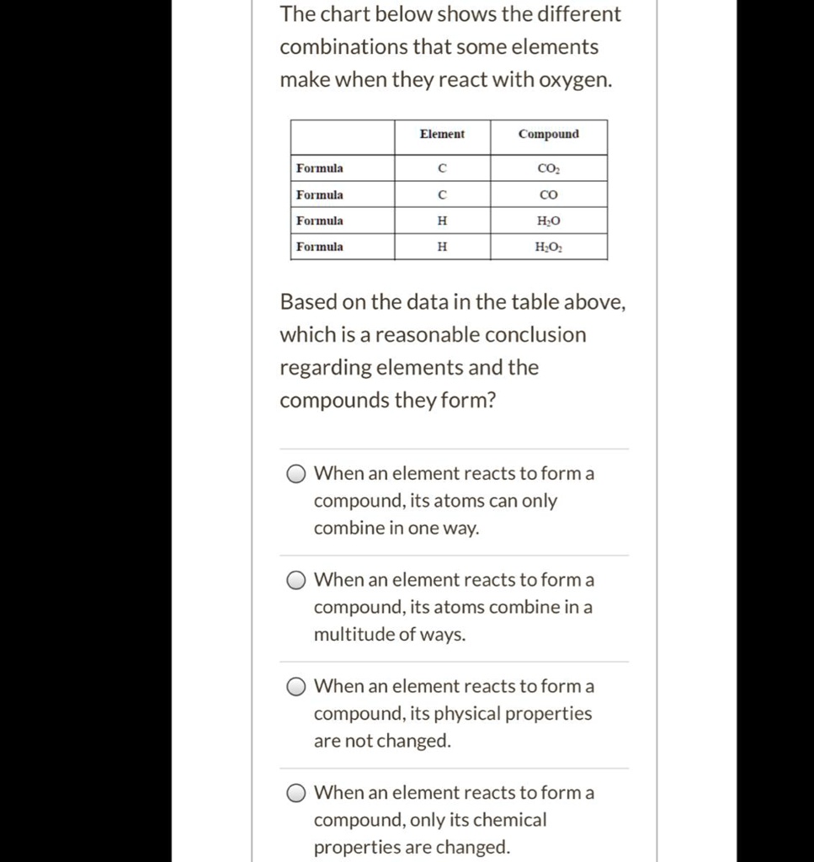Click the CO2 compound cell
Viewport: 814px width, 862px height.
coord(549,168)
